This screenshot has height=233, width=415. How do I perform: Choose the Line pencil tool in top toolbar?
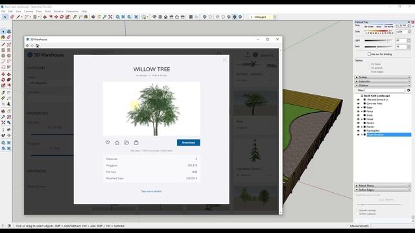pyautogui.click(x=18, y=17)
